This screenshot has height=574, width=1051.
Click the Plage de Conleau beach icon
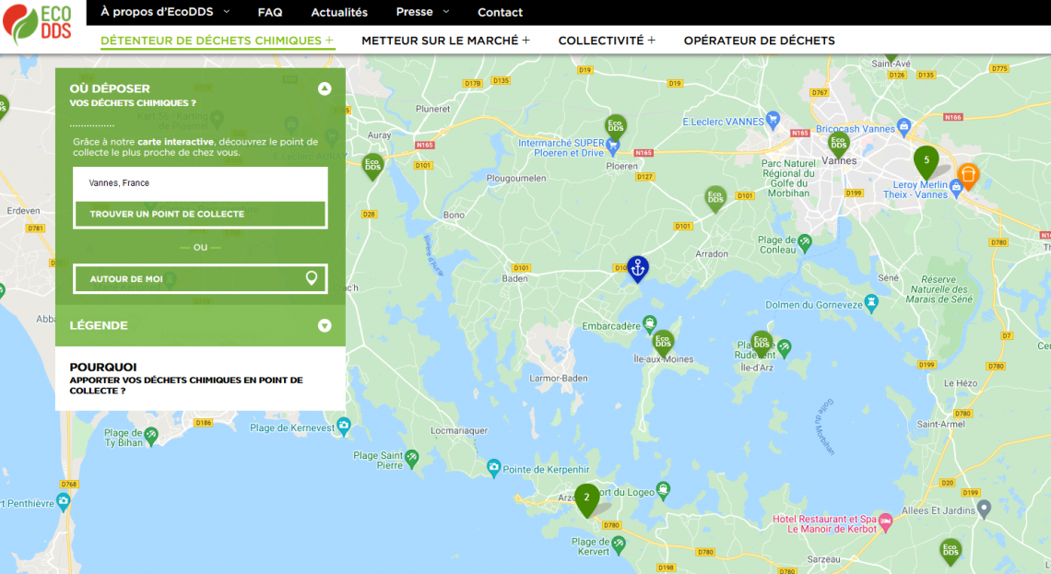pos(804,243)
